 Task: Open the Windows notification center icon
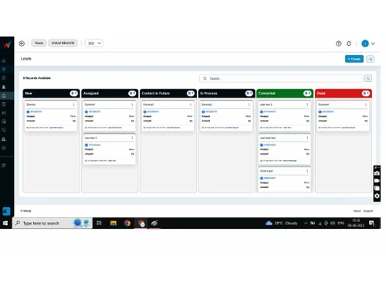tap(371, 223)
